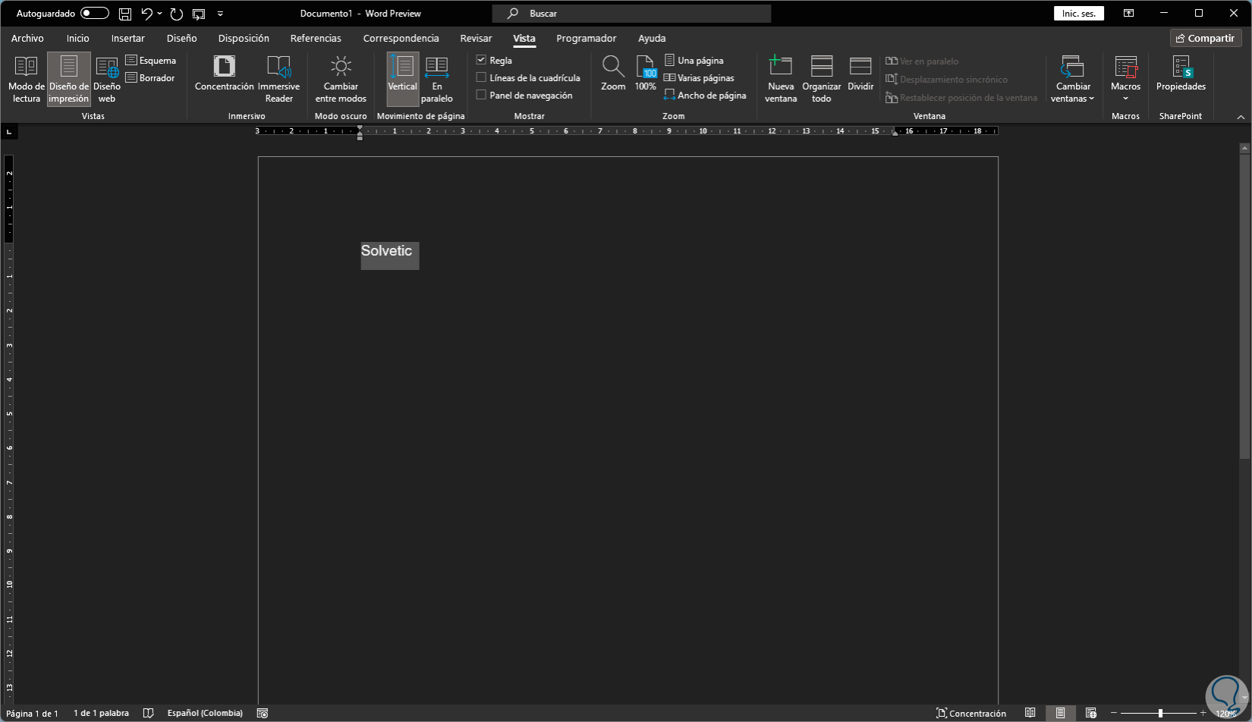Open the Correspondencia tab
Image resolution: width=1252 pixels, height=722 pixels.
[401, 38]
